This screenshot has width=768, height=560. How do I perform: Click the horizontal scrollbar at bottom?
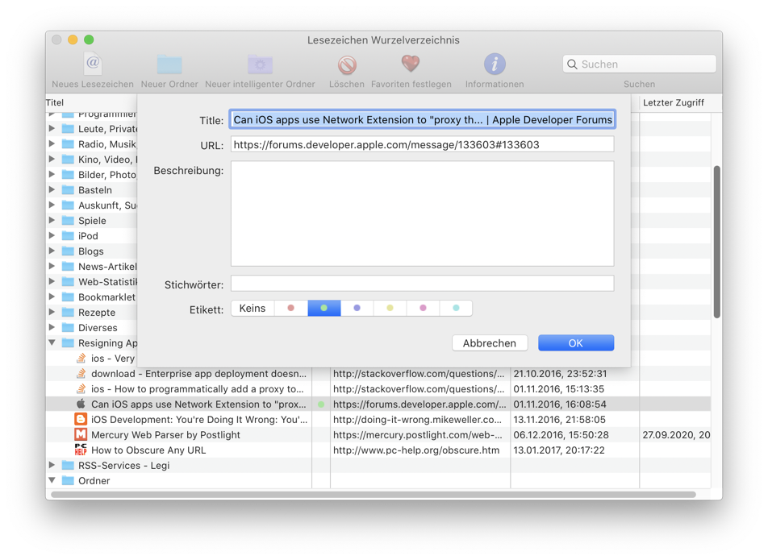coord(374,495)
